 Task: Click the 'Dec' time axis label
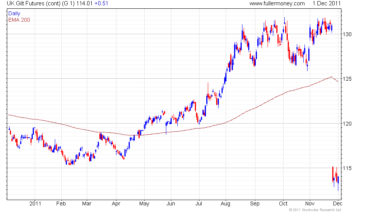pyautogui.click(x=338, y=204)
